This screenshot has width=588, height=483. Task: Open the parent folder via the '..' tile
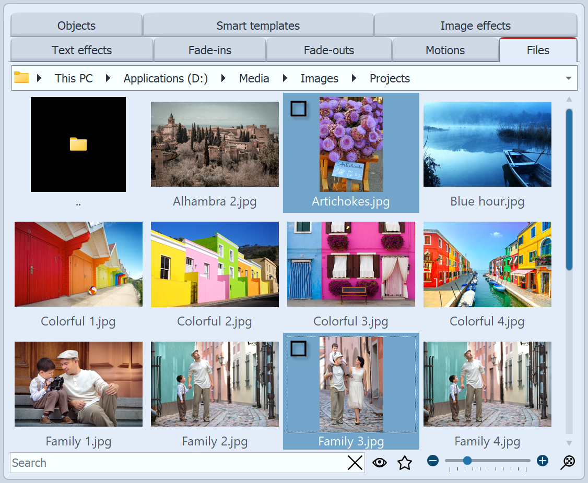tap(78, 144)
